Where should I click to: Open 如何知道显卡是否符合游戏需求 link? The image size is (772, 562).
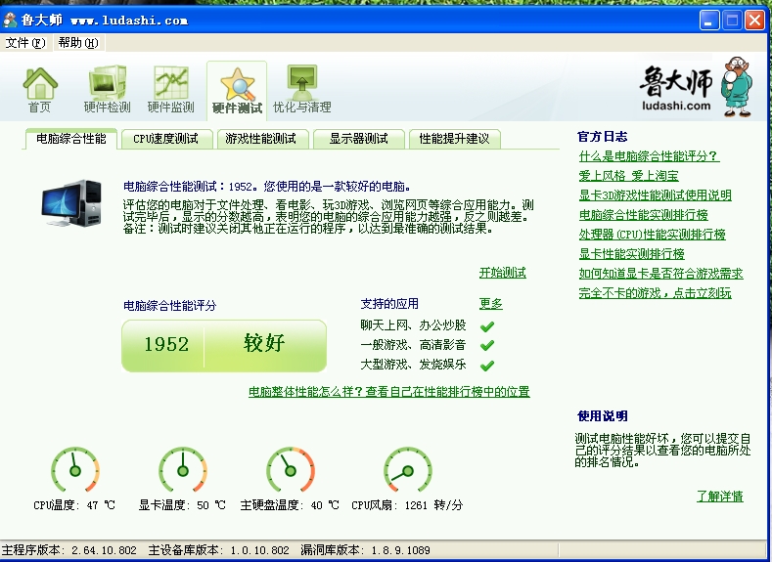(661, 274)
